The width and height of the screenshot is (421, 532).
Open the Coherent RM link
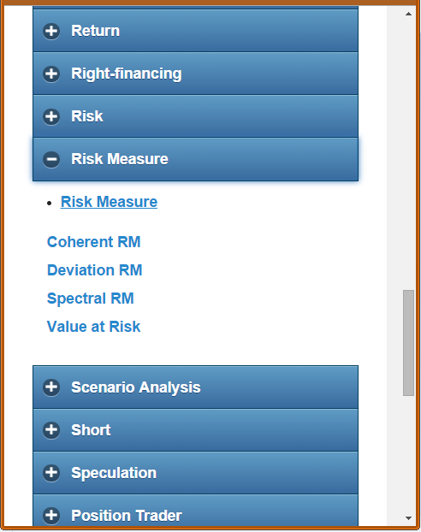click(94, 242)
